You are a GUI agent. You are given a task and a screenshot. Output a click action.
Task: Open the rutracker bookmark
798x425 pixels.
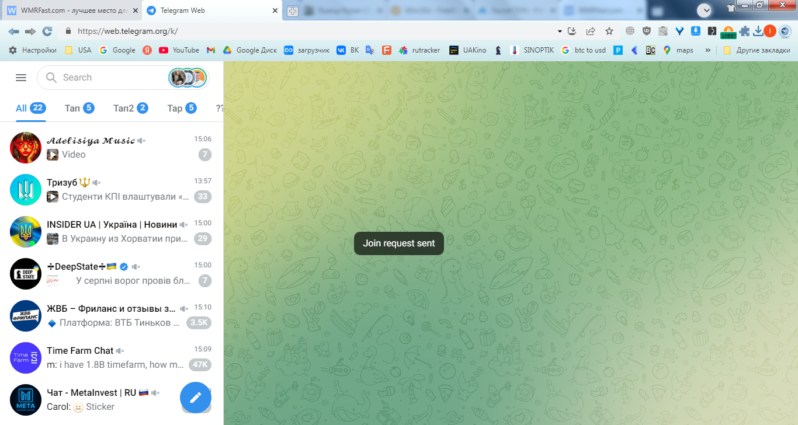click(x=419, y=50)
